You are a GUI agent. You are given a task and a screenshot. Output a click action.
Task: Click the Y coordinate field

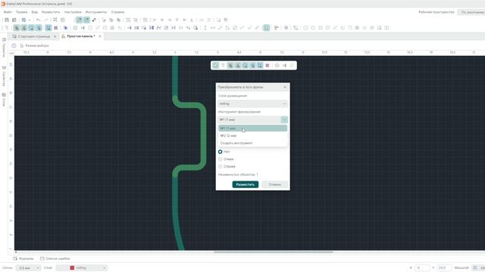(x=444, y=267)
